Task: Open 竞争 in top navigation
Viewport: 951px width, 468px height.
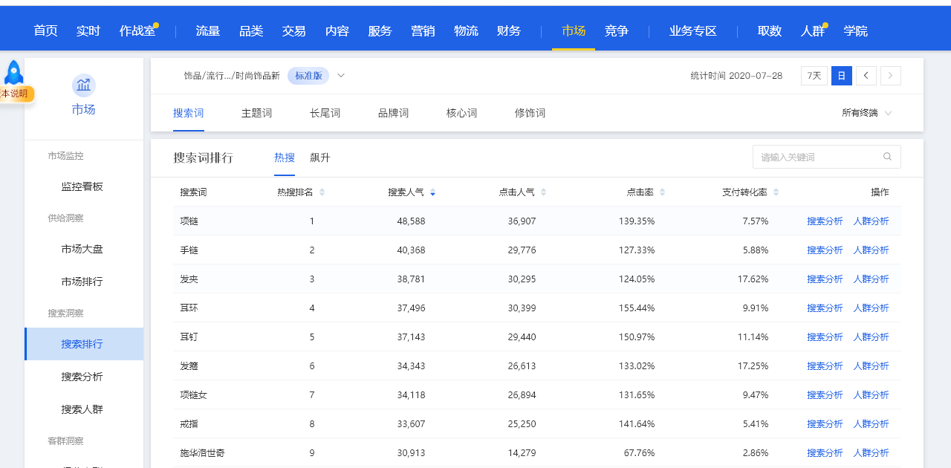Action: 616,30
